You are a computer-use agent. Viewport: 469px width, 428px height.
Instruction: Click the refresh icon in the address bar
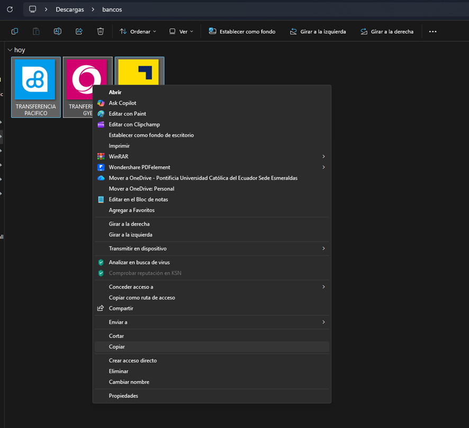[x=10, y=10]
